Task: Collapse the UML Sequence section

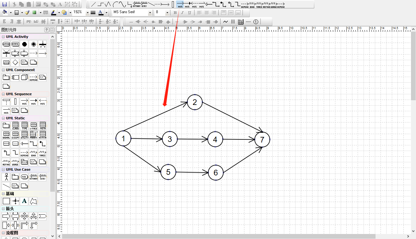Action: pyautogui.click(x=3, y=94)
